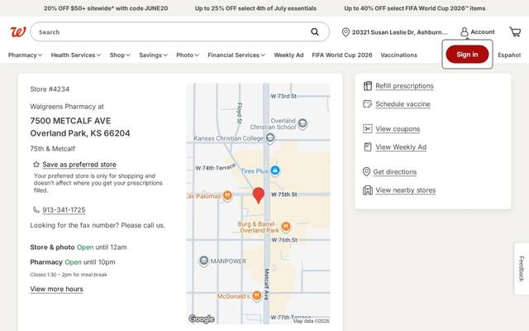Click the Overland Christian School marker
529x331 pixels.
click(x=303, y=123)
